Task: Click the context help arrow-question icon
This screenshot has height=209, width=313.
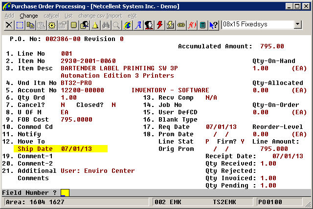Action: tap(213, 25)
